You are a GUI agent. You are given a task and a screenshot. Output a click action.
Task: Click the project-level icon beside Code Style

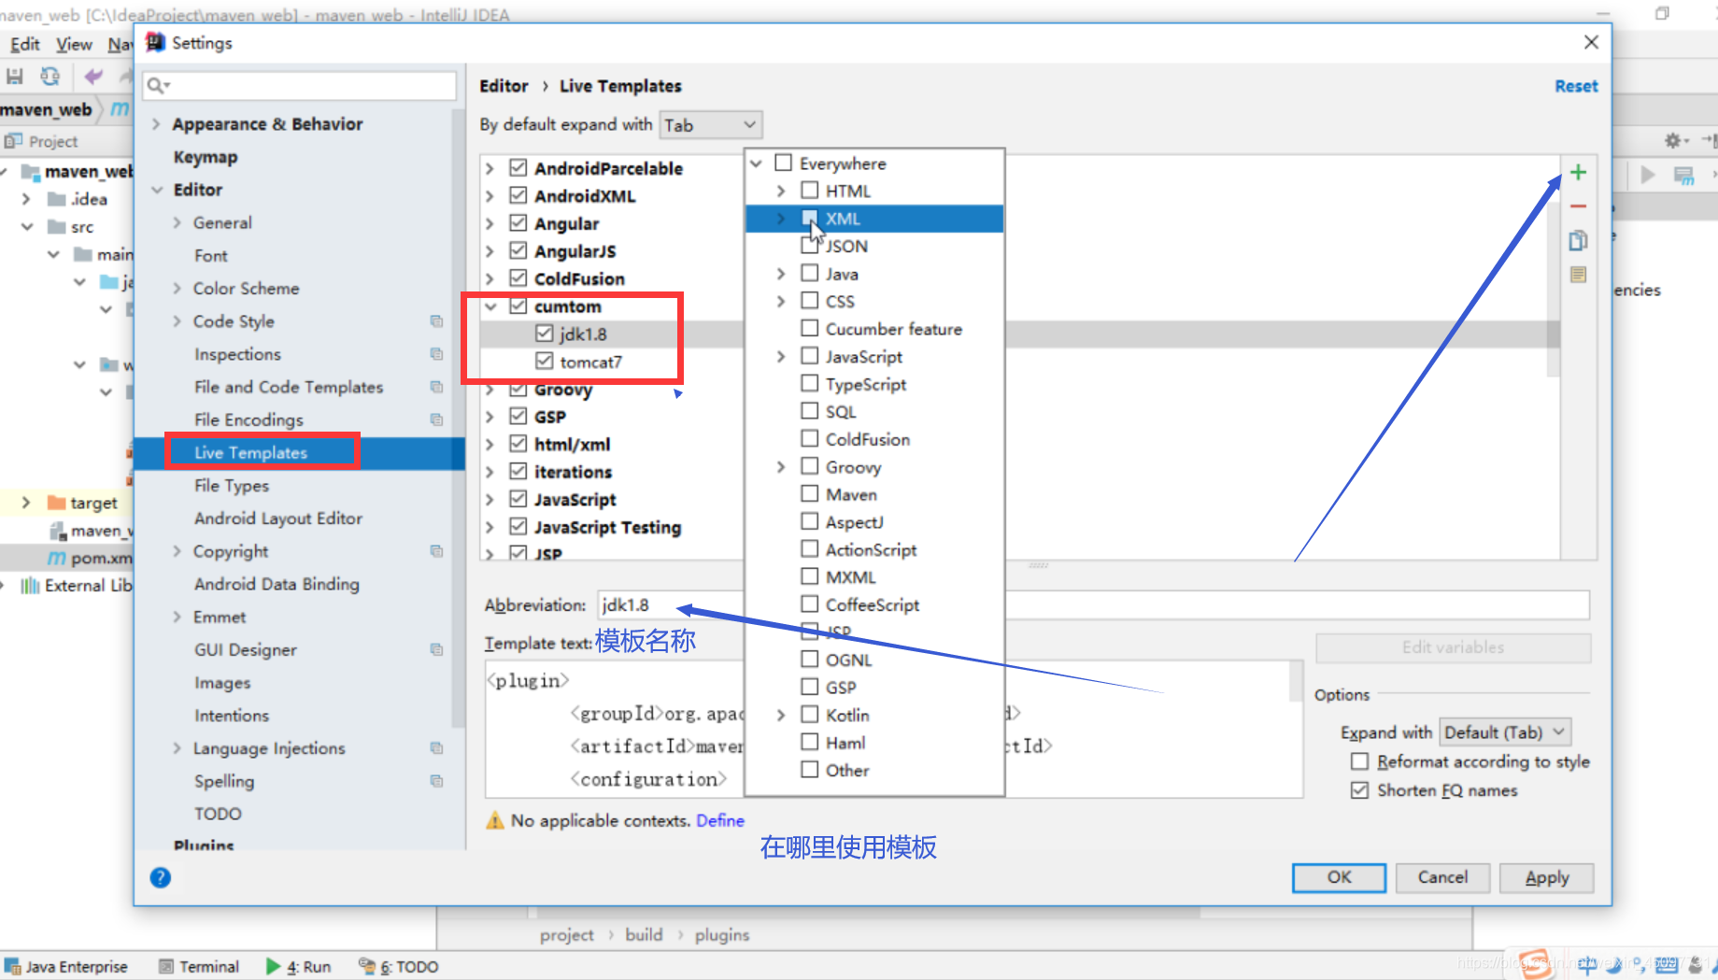[436, 321]
